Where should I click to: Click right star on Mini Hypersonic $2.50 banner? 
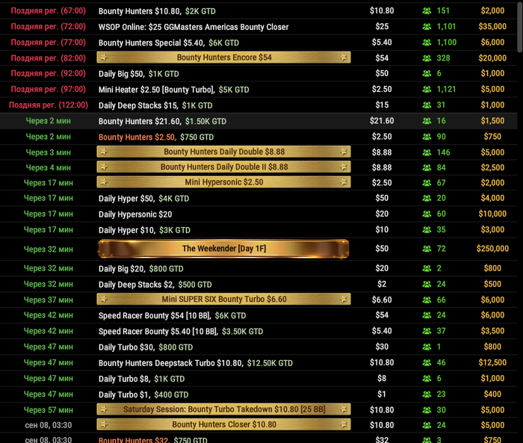pos(344,182)
